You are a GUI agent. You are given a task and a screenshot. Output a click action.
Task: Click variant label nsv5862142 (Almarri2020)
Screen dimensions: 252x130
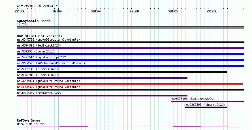[37, 69]
